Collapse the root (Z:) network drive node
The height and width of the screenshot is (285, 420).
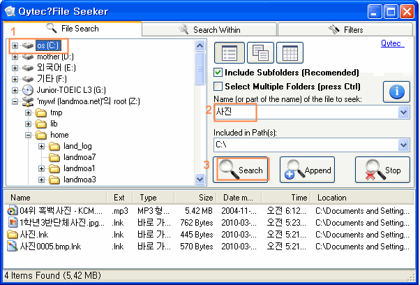(x=15, y=101)
